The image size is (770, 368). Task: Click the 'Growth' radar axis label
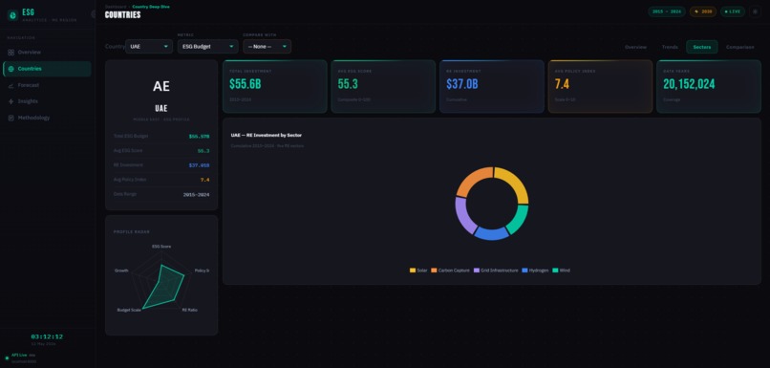[x=121, y=271]
